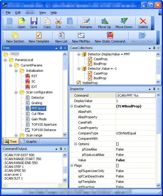Collapse the Initialization folder node
The image size is (163, 196).
point(16,71)
